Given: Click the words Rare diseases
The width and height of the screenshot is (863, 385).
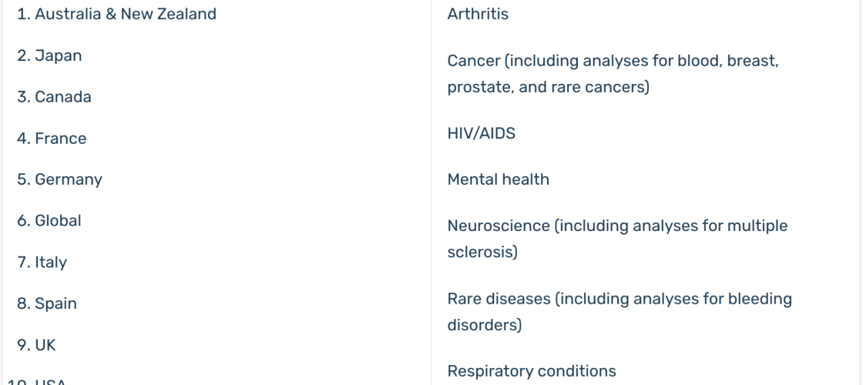Looking at the screenshot, I should point(499,299).
